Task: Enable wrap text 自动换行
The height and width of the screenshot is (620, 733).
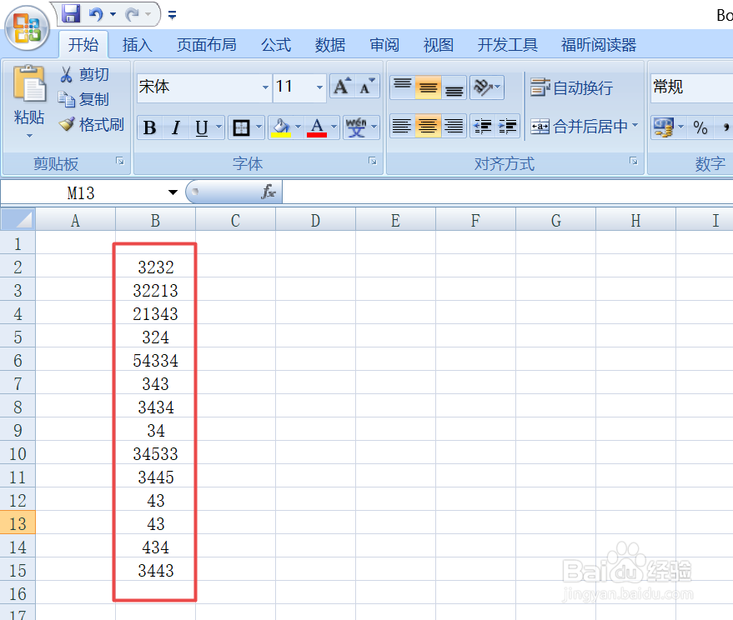Action: pos(572,87)
